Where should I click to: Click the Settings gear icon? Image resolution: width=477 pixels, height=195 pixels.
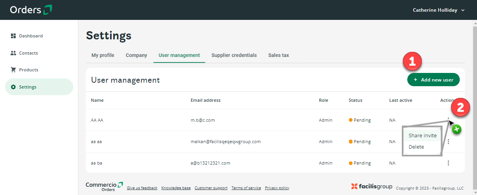[x=13, y=87]
